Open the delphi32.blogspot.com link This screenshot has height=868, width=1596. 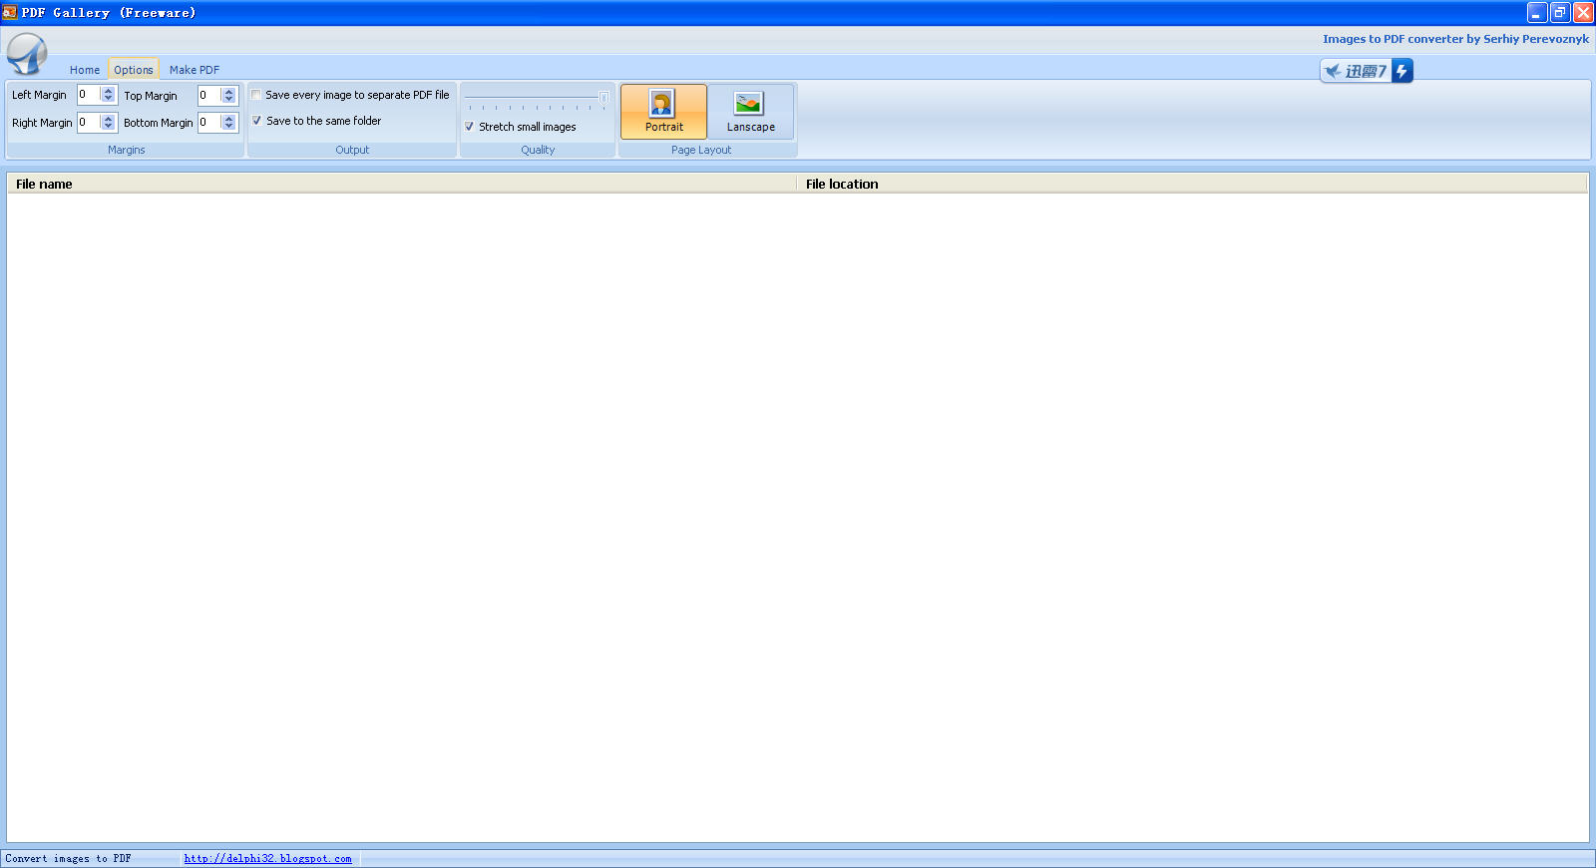click(x=267, y=858)
